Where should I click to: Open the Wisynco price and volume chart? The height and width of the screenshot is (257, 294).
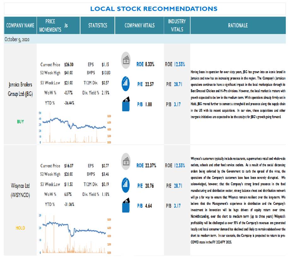tap(75, 234)
